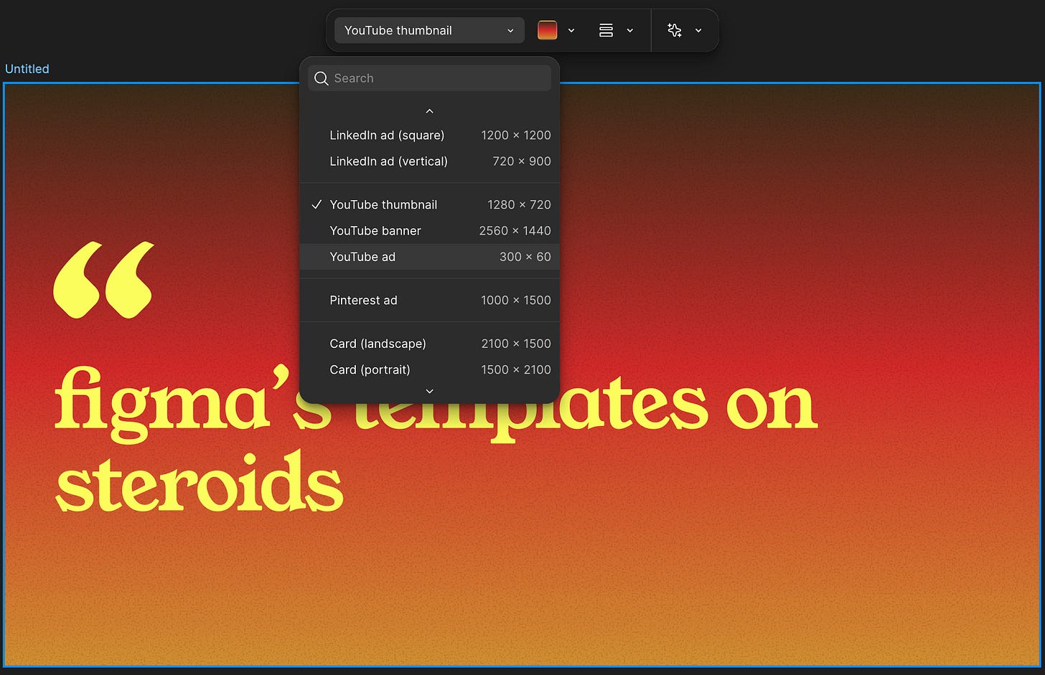Click the Untitled frame label
Screen dimensions: 1045x675
27,69
